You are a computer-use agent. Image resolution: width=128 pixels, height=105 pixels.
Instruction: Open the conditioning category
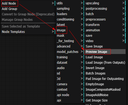(70, 19)
